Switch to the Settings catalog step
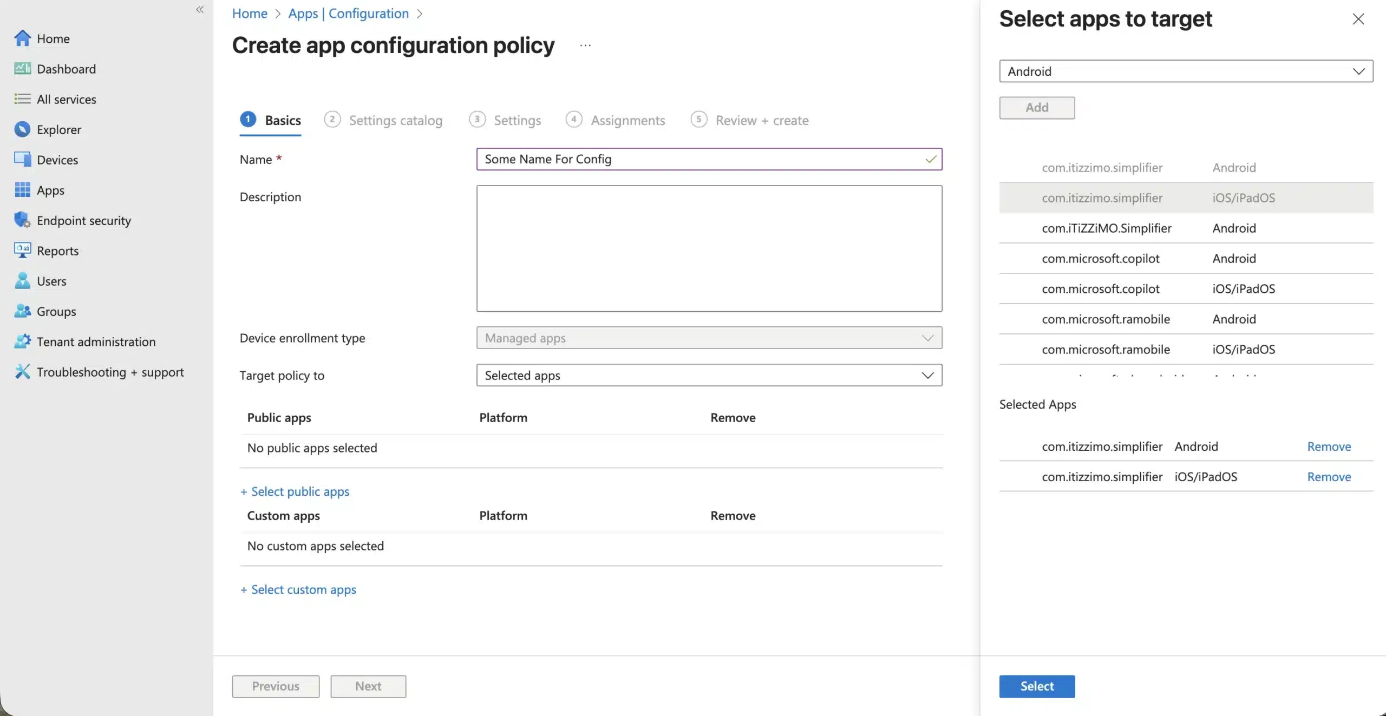1386x716 pixels. pyautogui.click(x=395, y=120)
